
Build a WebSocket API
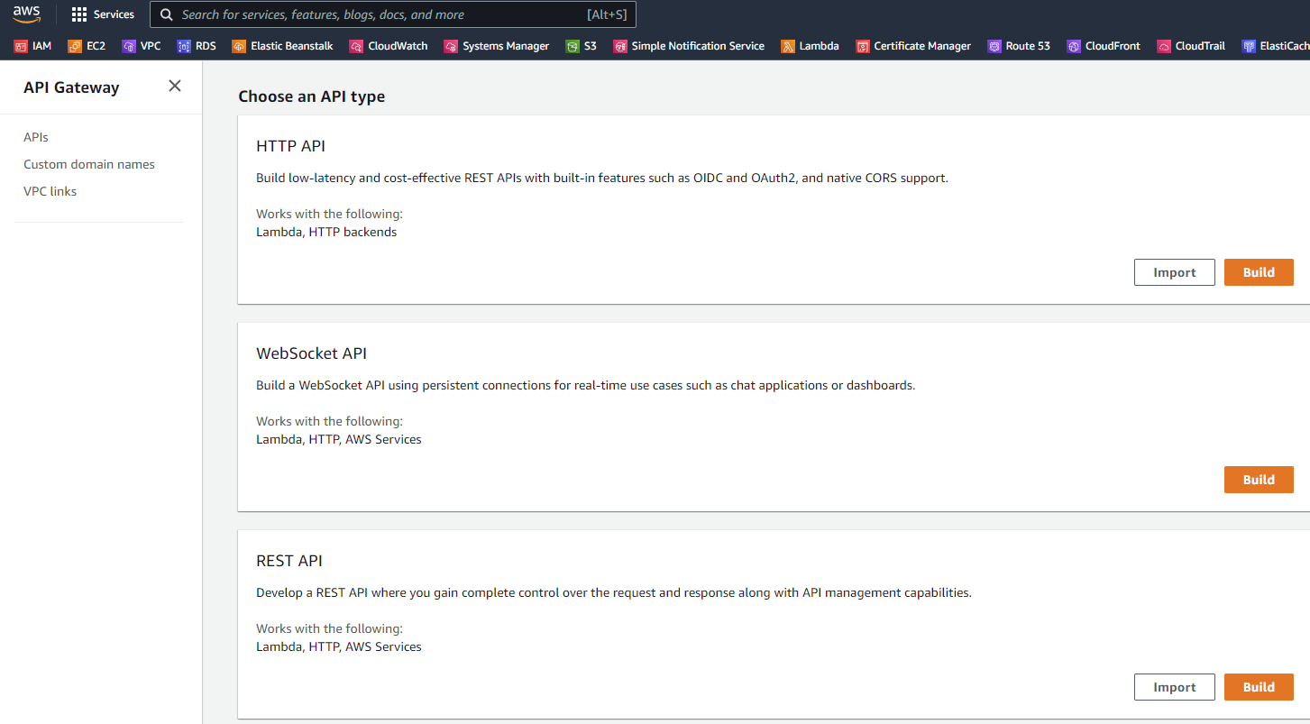tap(1259, 480)
